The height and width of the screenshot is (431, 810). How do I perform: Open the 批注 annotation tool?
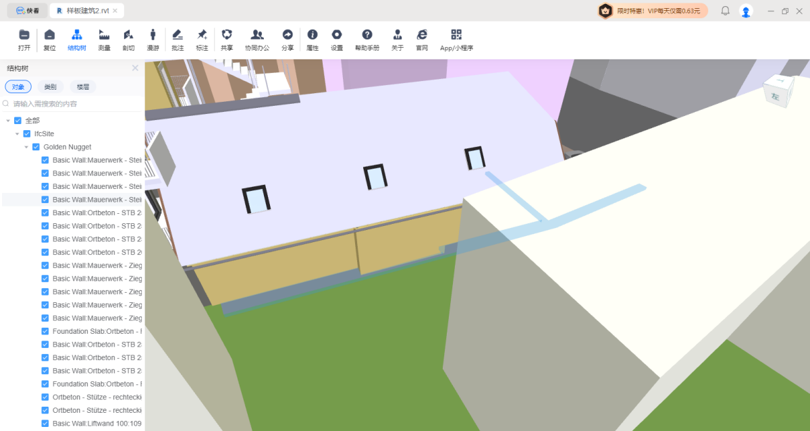178,36
